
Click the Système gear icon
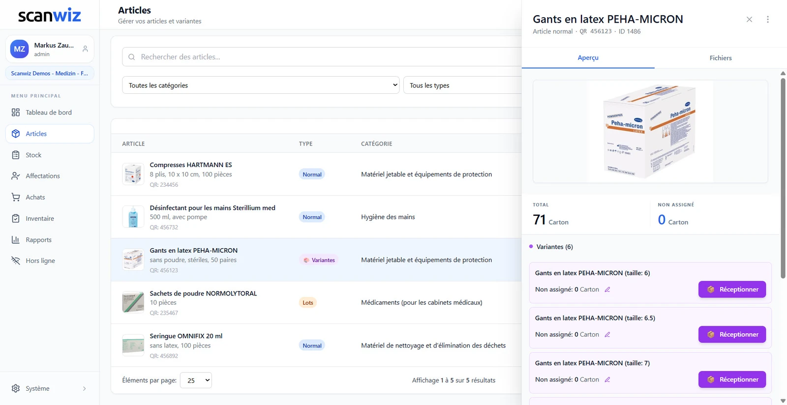[16, 388]
